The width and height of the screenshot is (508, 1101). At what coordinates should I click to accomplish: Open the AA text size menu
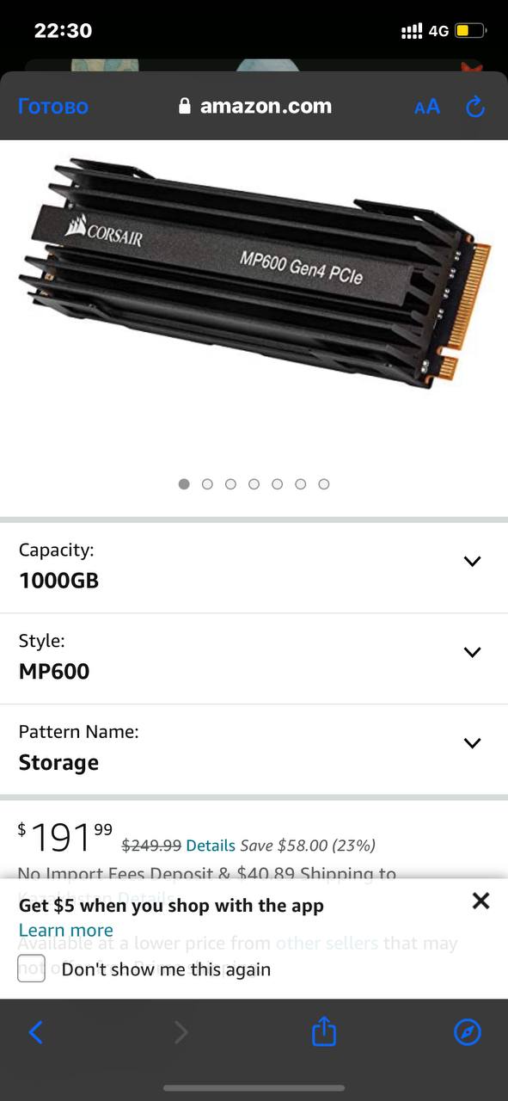point(427,107)
